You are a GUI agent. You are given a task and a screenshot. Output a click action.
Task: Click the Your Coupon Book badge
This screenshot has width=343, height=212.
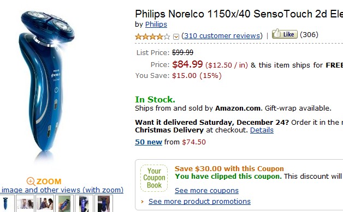pyautogui.click(x=154, y=178)
